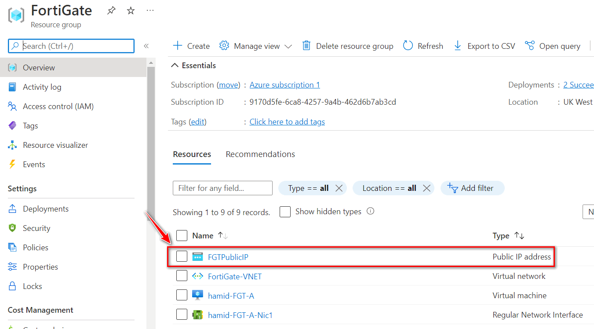Open the hamid-FGT-A-Nic1 resource link
Viewport: 594px width, 329px height.
click(241, 315)
